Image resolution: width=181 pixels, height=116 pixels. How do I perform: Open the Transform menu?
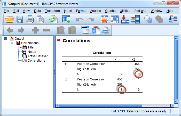(52, 11)
